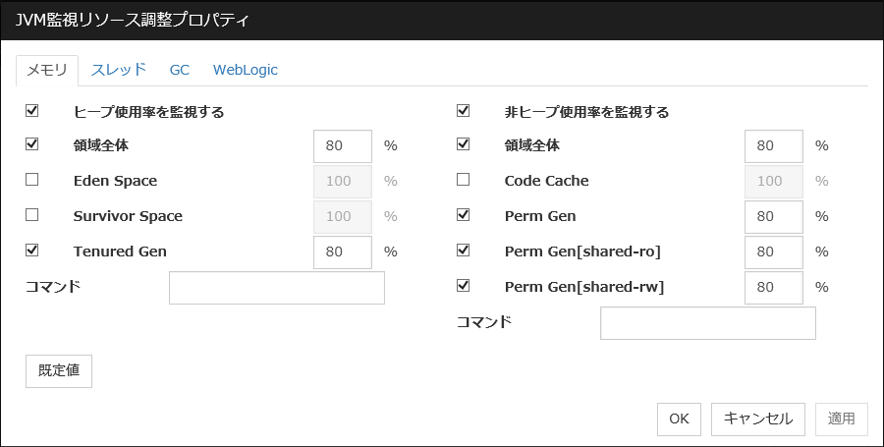Click the heap コマンド text field

(276, 288)
